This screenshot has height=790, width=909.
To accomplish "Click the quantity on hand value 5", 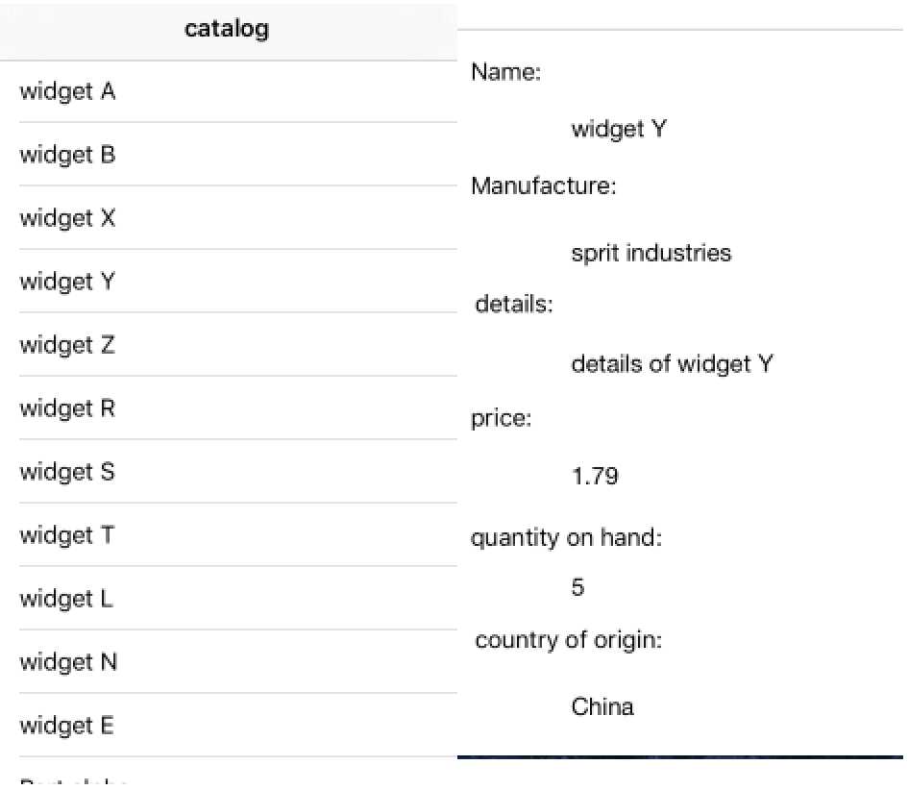I will point(577,587).
